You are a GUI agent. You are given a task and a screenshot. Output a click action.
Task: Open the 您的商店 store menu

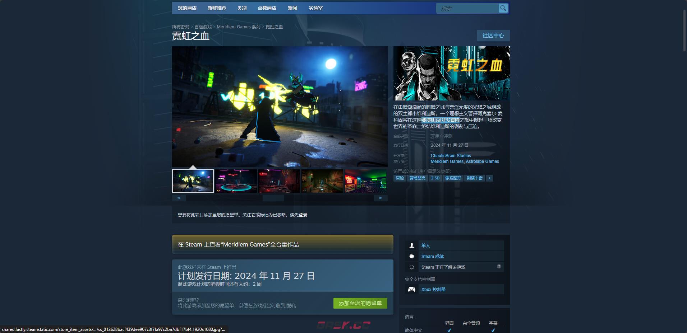pos(187,8)
